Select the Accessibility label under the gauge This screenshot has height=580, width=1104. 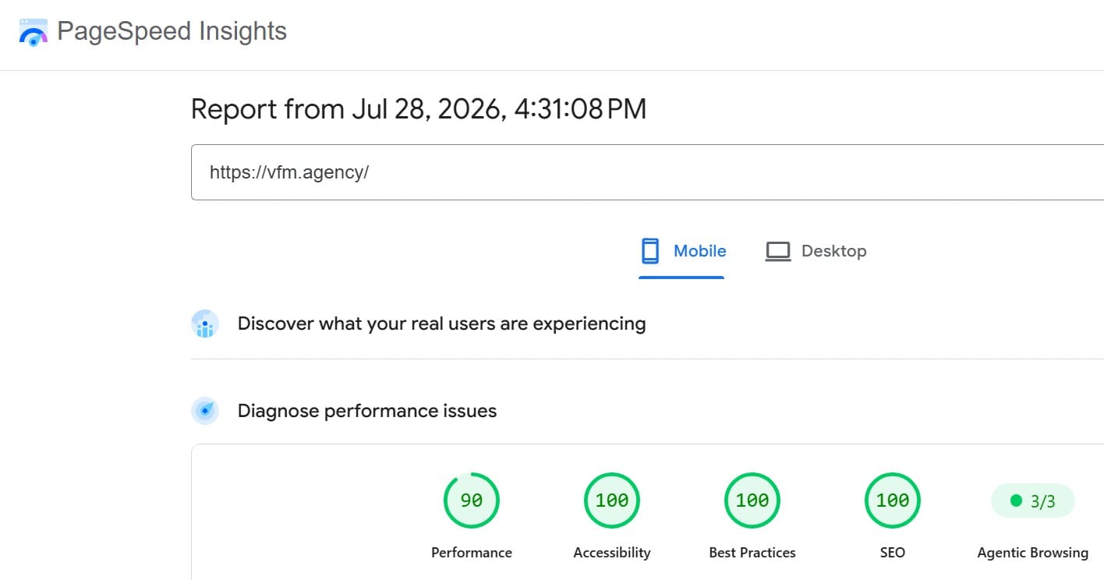(612, 553)
